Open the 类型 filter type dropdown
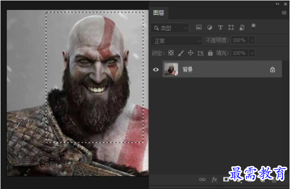 (170, 28)
